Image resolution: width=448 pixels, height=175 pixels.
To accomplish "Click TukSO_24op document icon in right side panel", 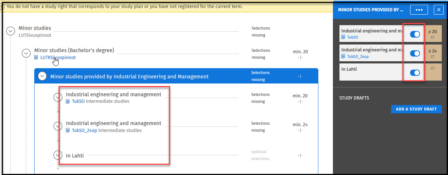I will tap(343, 57).
